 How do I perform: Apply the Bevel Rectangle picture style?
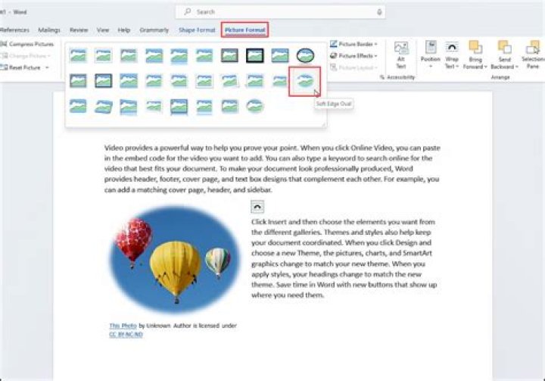point(78,107)
